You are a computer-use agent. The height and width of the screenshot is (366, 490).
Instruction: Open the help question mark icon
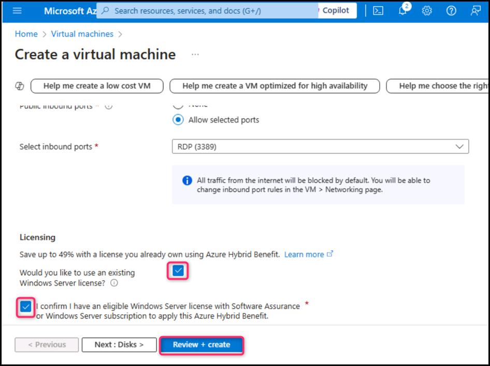click(x=451, y=11)
